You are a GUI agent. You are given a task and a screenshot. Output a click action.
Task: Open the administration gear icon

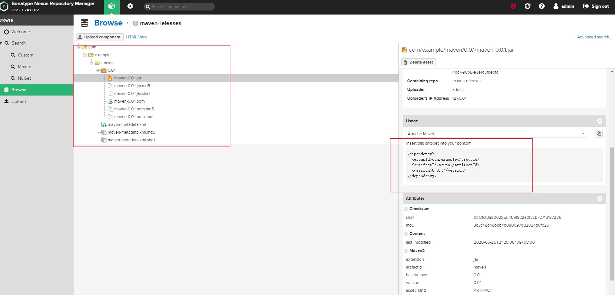[x=130, y=6]
